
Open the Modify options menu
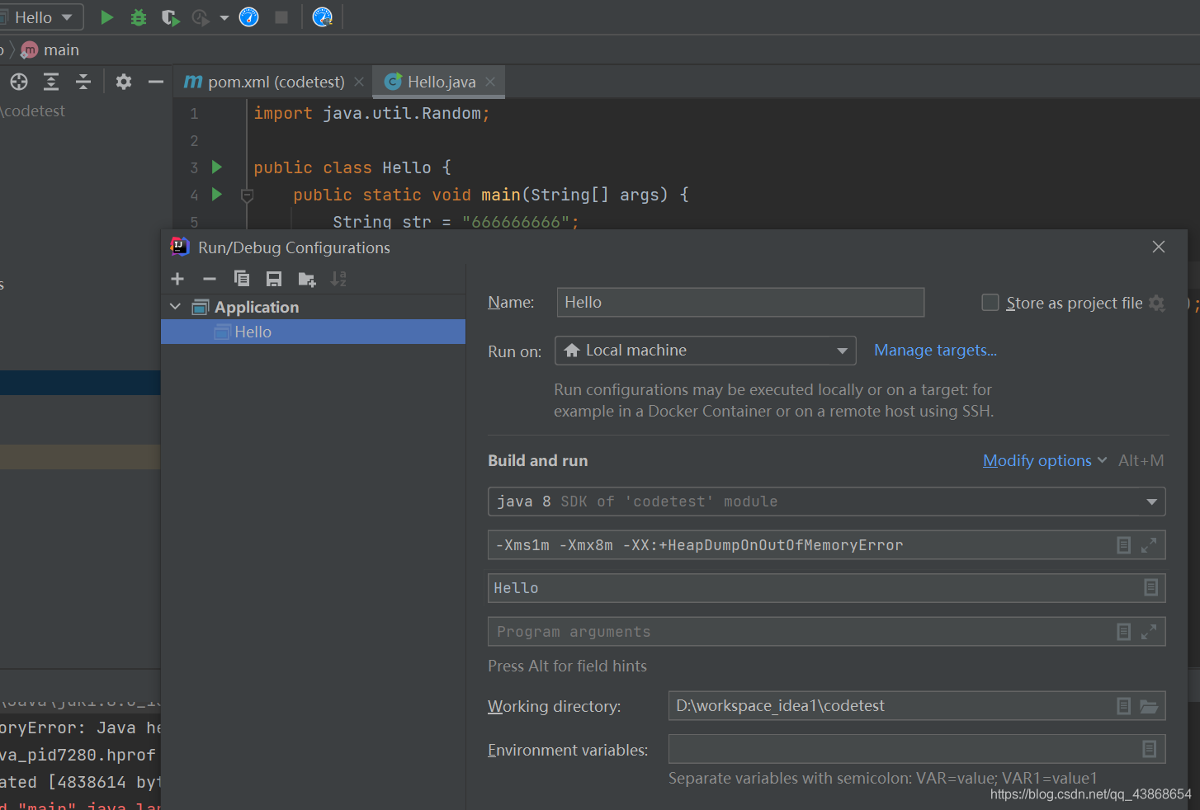(1045, 460)
